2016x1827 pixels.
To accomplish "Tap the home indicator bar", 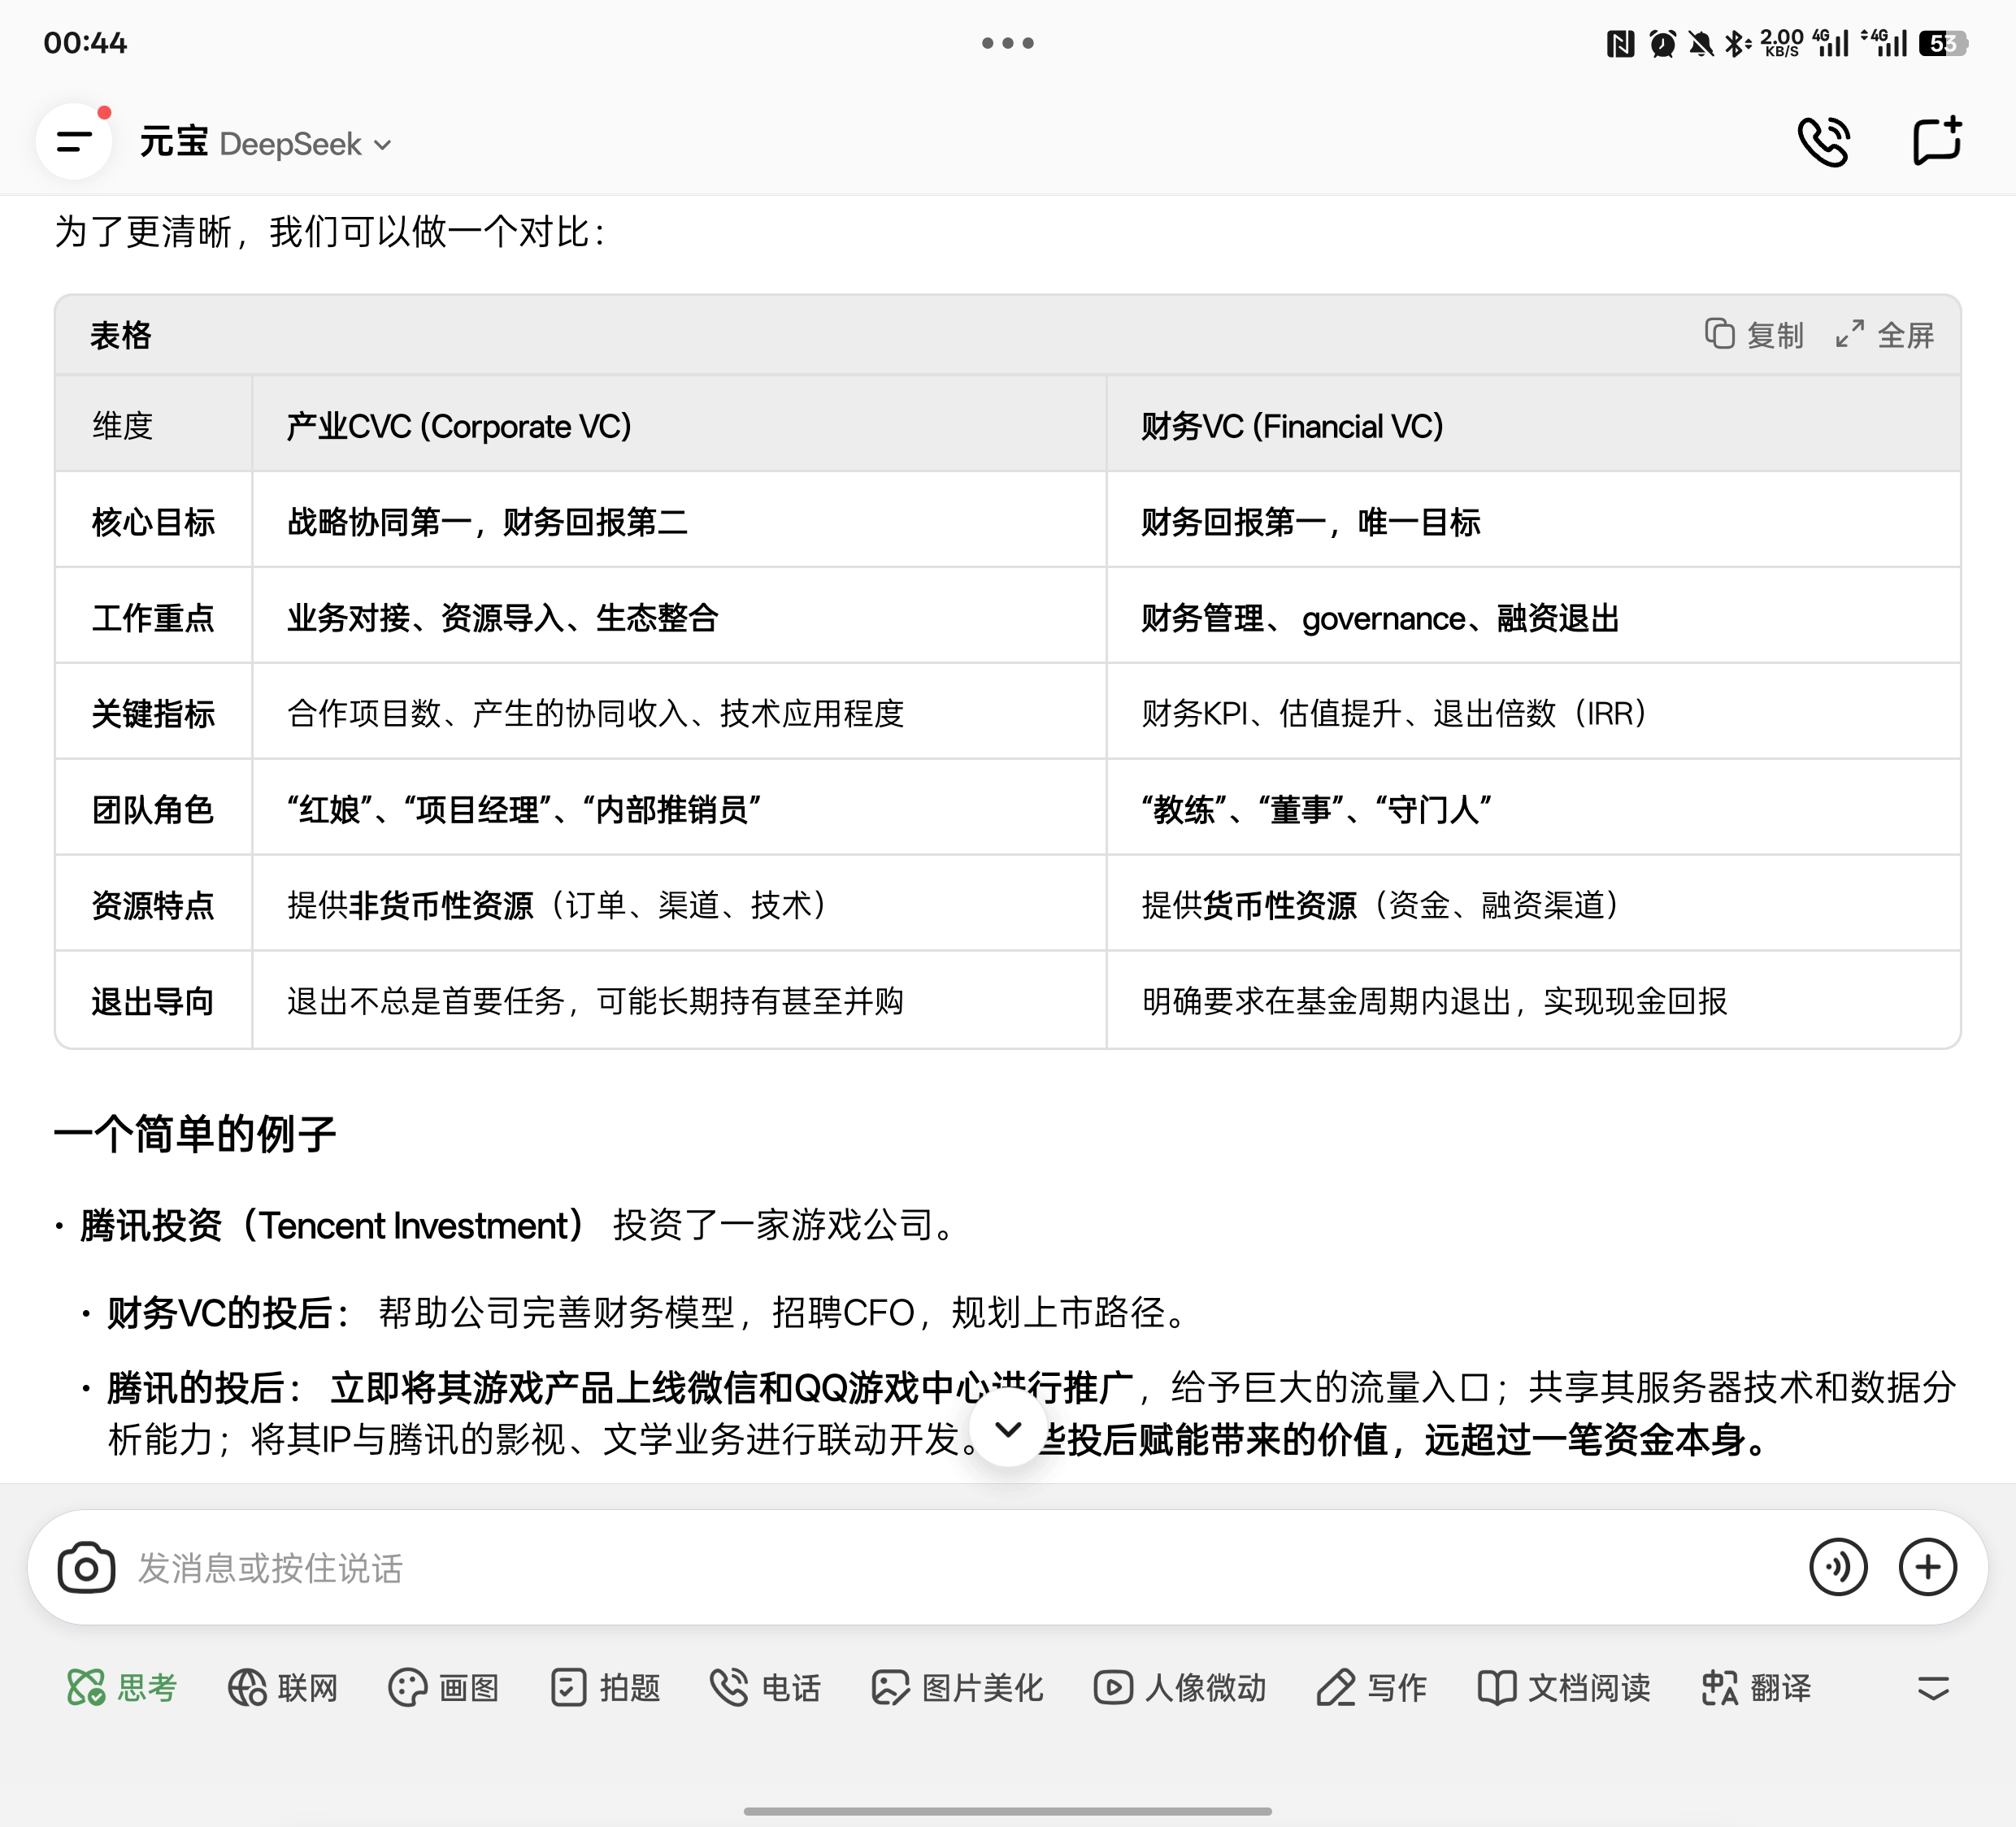I will 1007,1811.
